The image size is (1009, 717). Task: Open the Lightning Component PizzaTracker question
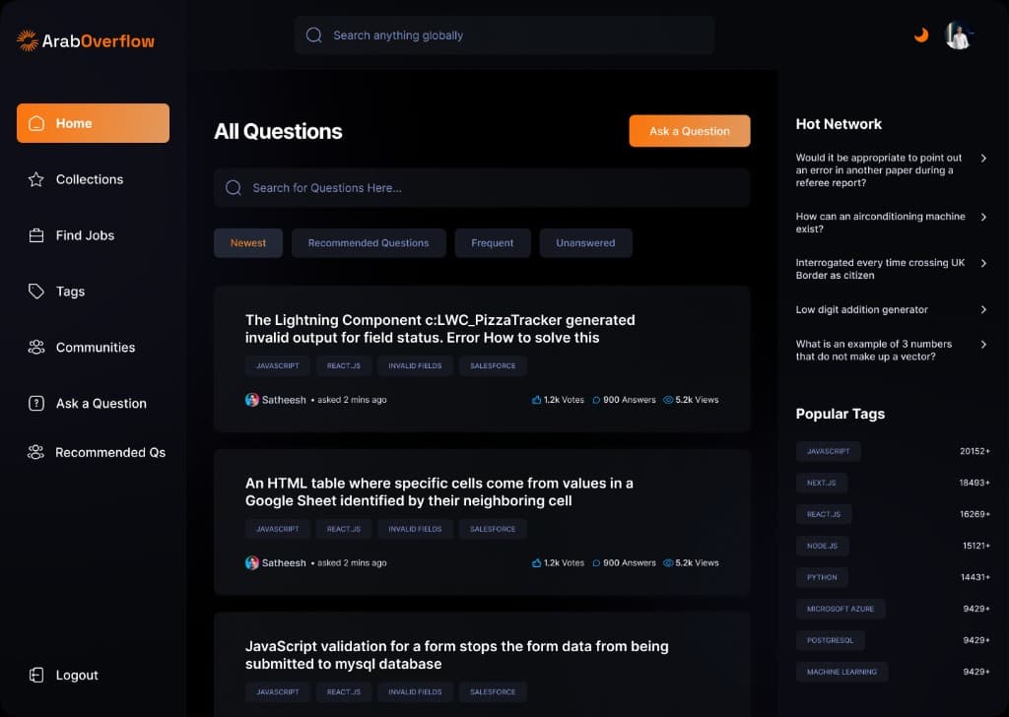coord(439,329)
